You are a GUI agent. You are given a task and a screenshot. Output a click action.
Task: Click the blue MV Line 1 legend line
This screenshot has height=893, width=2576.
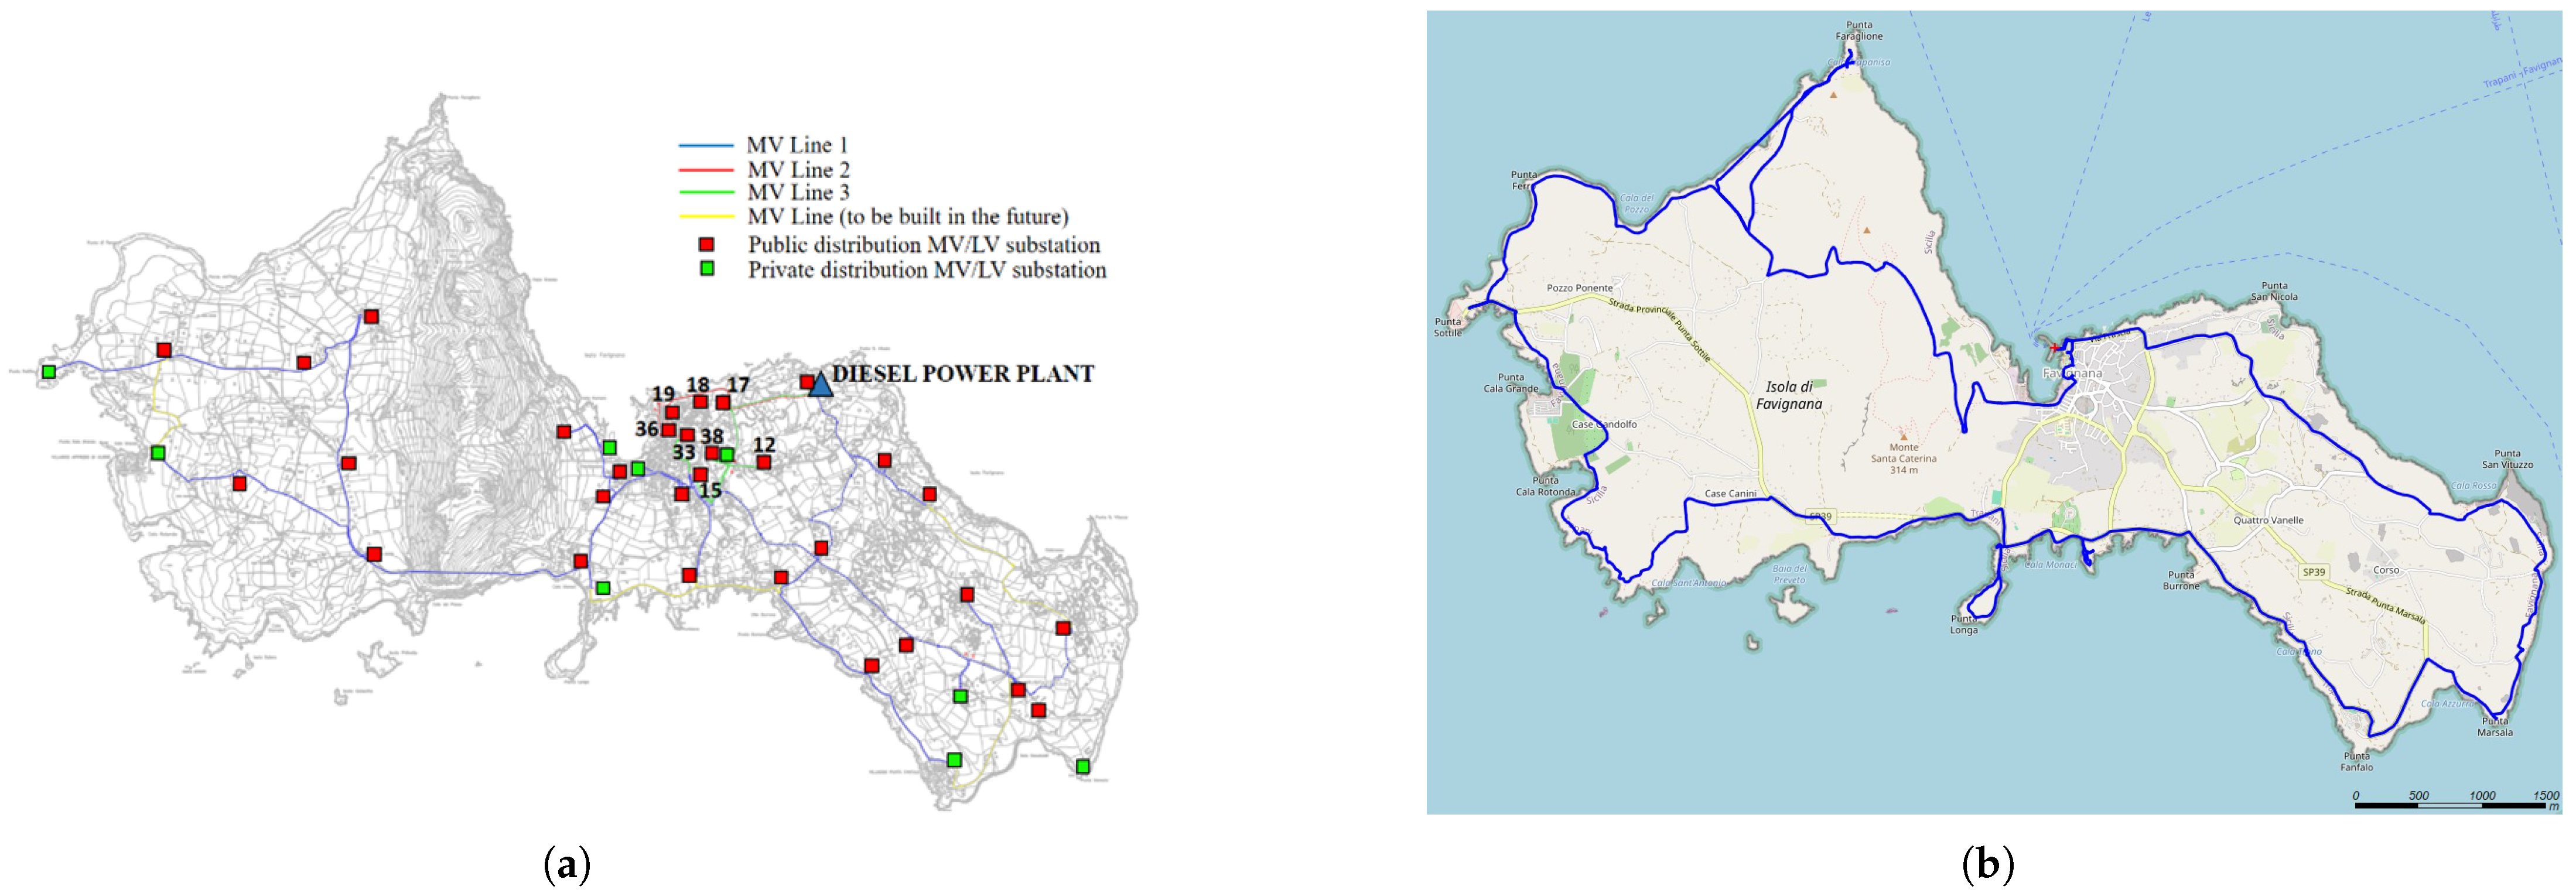(x=706, y=146)
